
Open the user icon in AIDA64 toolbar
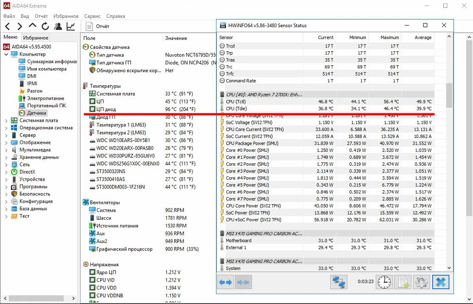(58, 27)
